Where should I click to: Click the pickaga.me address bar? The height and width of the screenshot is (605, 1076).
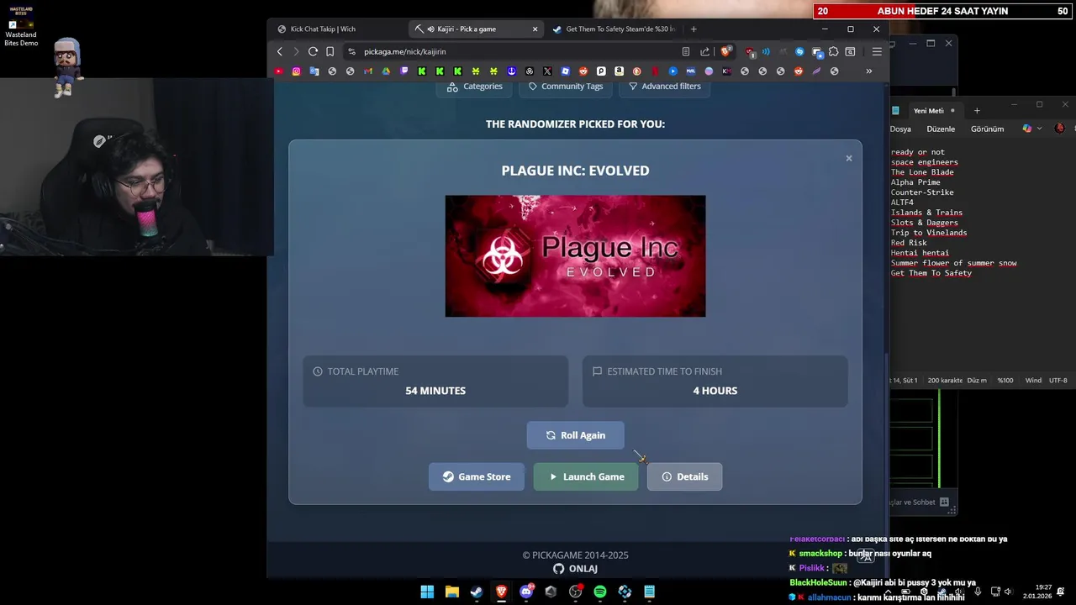[513, 51]
